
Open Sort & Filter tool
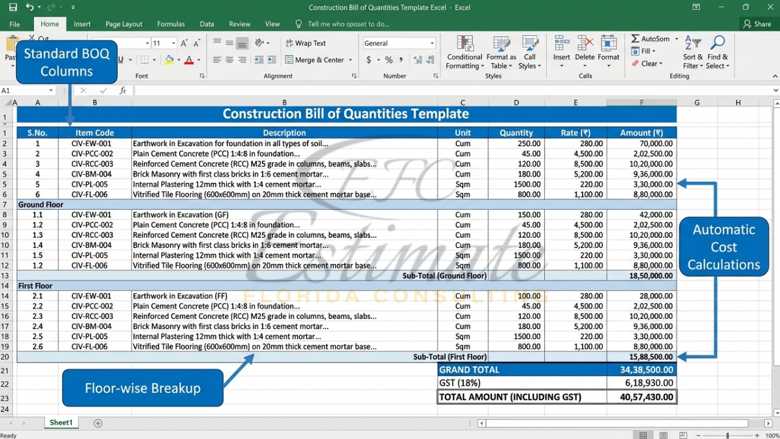click(x=692, y=52)
